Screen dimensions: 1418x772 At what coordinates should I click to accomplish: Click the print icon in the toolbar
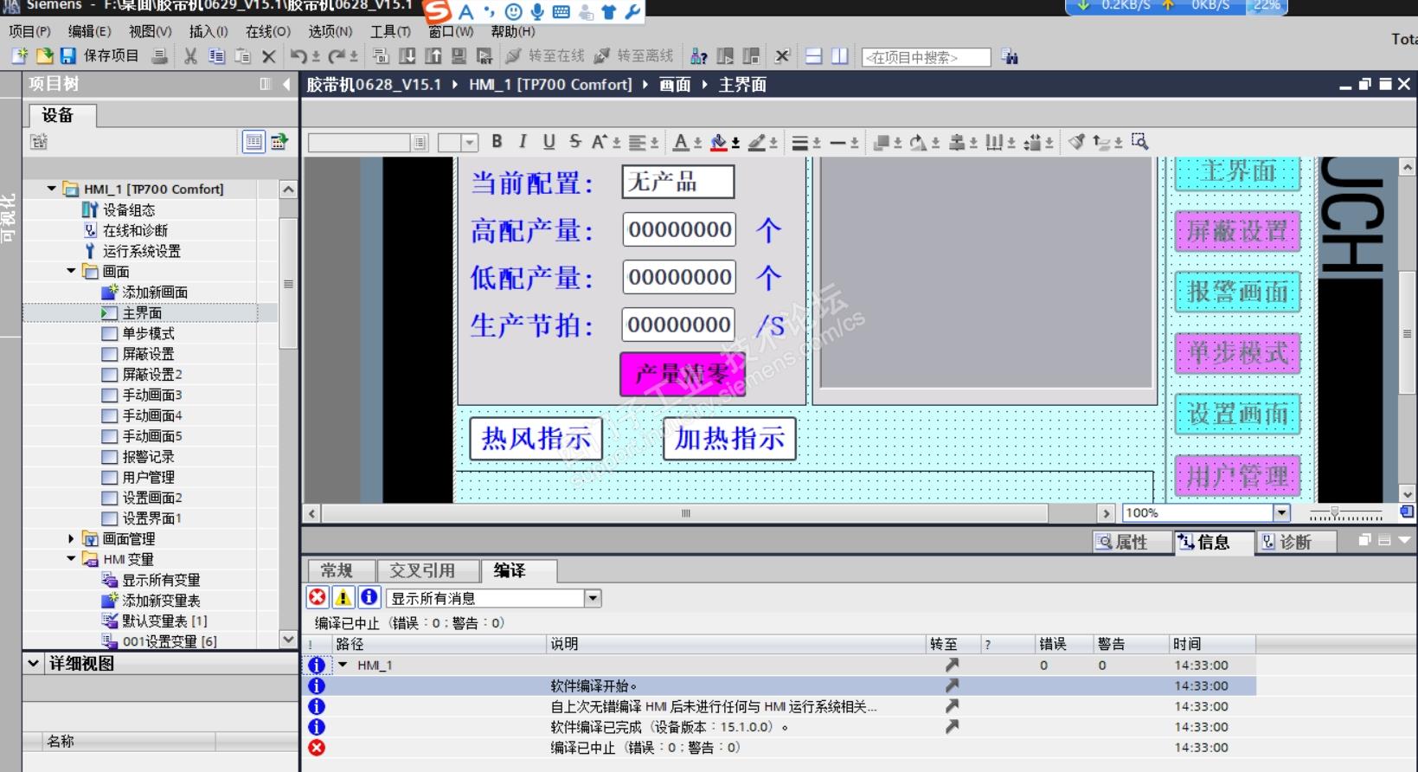pyautogui.click(x=159, y=56)
